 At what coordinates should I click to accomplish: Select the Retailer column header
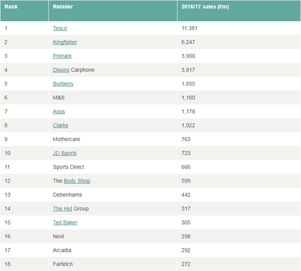[113, 10]
